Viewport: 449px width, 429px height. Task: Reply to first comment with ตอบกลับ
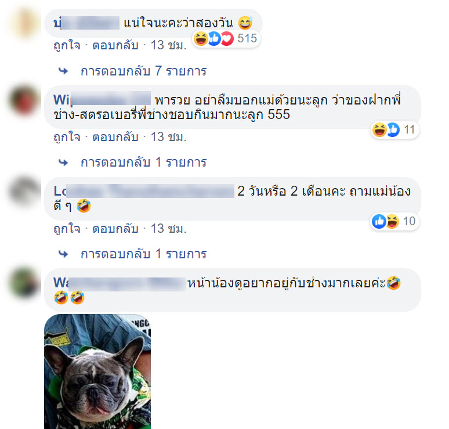point(115,45)
